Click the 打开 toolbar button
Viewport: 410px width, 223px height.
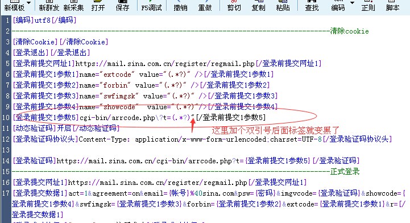pyautogui.click(x=98, y=6)
